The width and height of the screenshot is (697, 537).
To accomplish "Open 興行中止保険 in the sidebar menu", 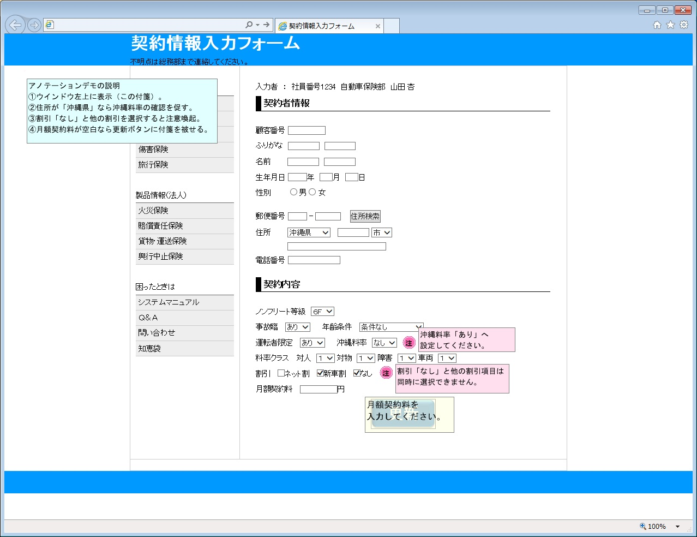I will coord(185,256).
